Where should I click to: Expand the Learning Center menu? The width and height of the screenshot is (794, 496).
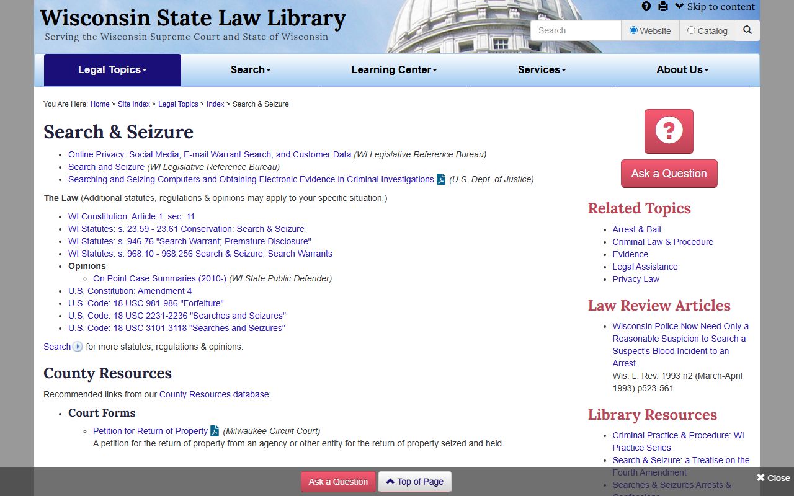tap(394, 70)
